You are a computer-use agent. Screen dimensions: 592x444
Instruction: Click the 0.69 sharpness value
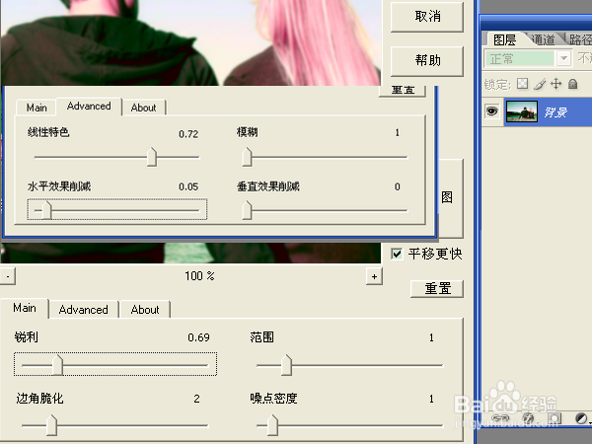tap(198, 337)
